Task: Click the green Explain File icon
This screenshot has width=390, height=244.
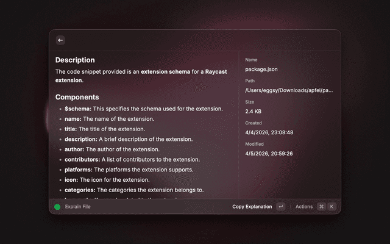Action: tap(57, 207)
